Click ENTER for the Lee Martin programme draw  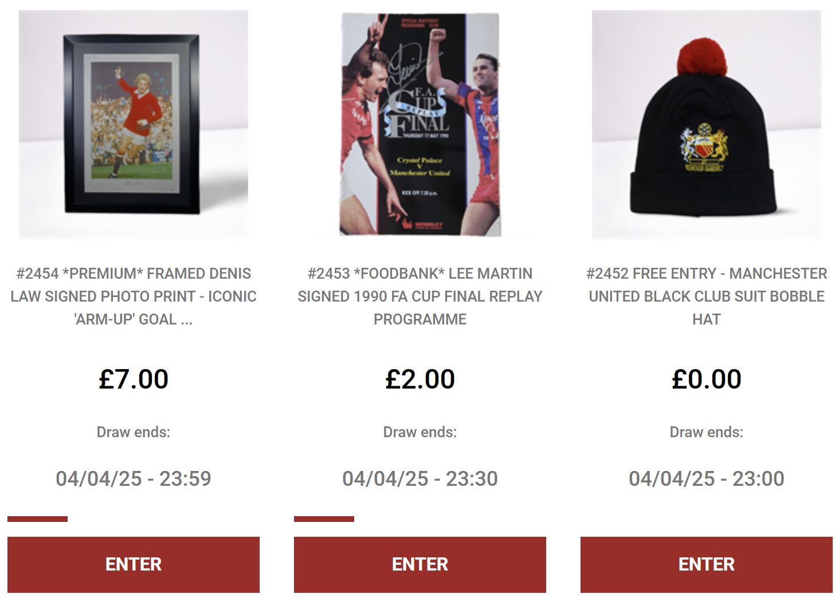(420, 564)
